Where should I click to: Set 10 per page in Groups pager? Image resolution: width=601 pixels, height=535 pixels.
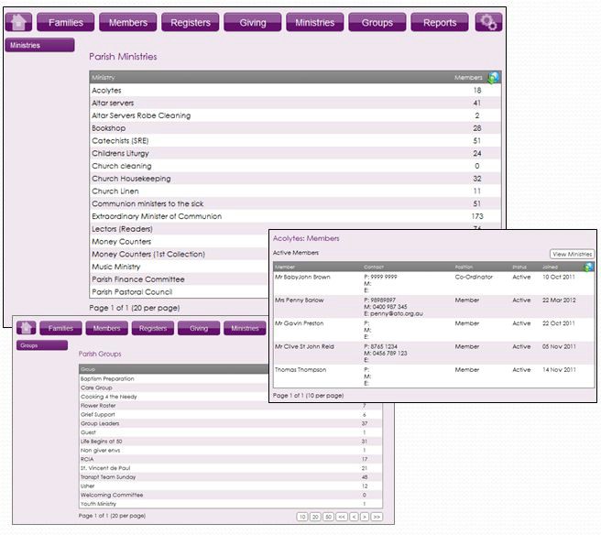[x=302, y=517]
